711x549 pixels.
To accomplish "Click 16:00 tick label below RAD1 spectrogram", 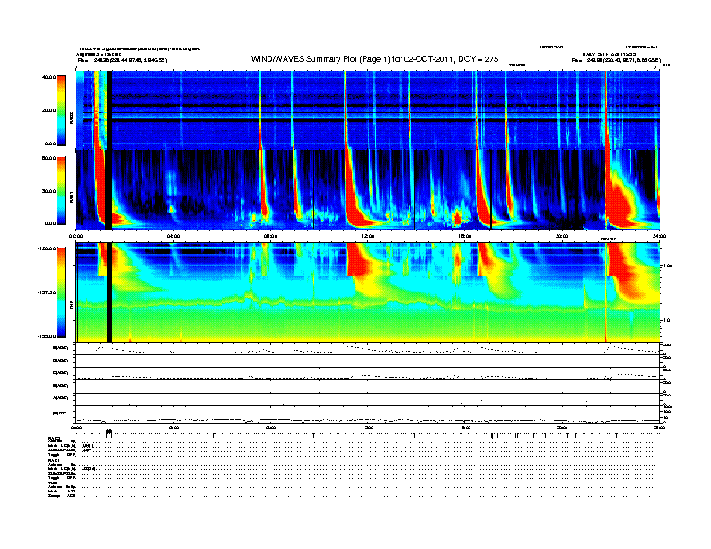I will point(465,236).
